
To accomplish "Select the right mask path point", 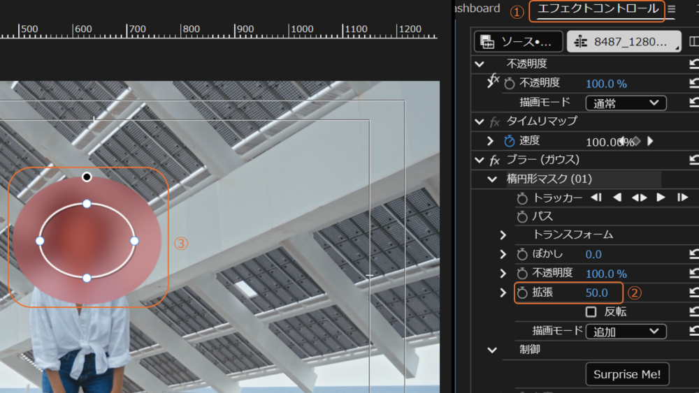I will (135, 241).
